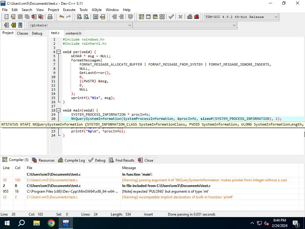Click the Insert snippet icon in second toolbar
Viewport: 305px width, 229px height.
[7, 25]
